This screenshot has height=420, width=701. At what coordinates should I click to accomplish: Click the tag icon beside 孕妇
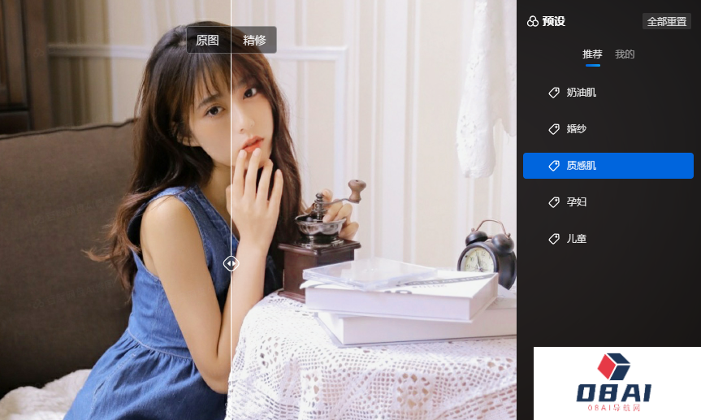click(x=554, y=202)
